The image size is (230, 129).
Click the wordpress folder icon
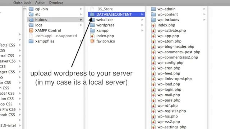pyautogui.click(x=92, y=25)
